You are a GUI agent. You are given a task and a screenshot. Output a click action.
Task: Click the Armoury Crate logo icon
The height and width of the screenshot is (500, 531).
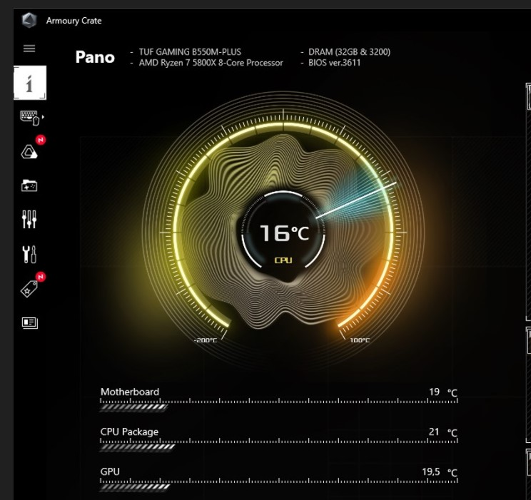29,20
